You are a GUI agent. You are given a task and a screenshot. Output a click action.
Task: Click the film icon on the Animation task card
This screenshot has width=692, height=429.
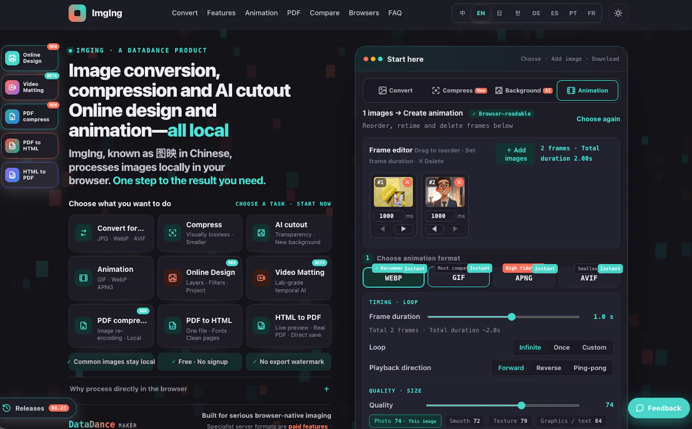pyautogui.click(x=83, y=278)
